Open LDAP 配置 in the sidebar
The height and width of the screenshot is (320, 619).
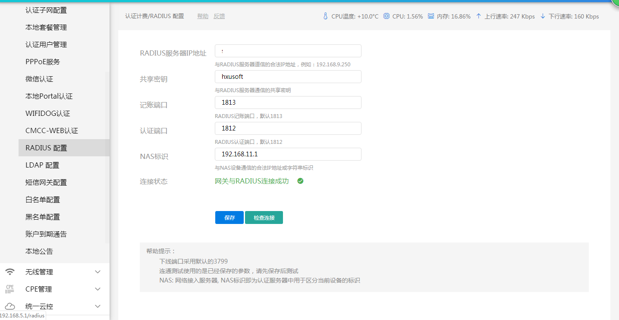[x=42, y=165]
